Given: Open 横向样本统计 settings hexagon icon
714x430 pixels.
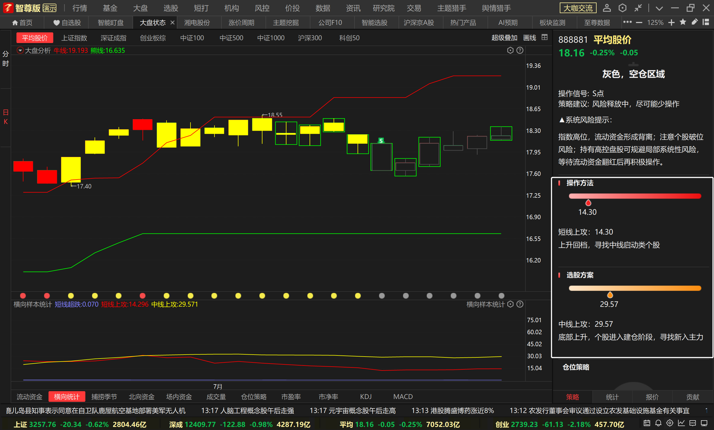Looking at the screenshot, I should [510, 304].
